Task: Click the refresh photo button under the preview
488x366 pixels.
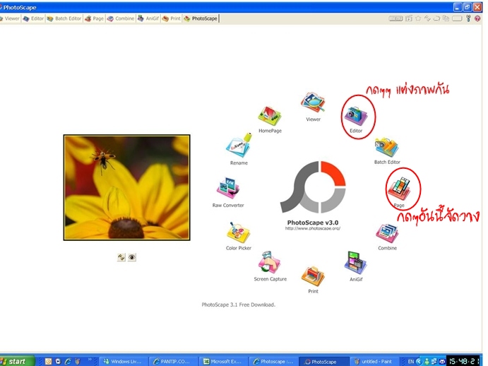Action: (121, 257)
